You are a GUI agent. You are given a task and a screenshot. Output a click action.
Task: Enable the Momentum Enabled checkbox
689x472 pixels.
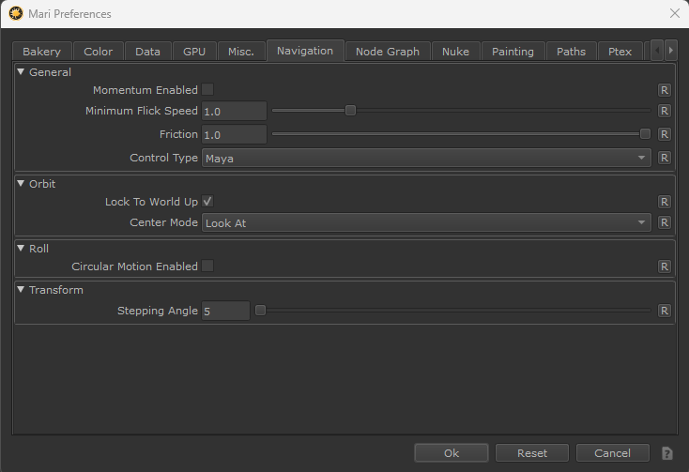[207, 89]
